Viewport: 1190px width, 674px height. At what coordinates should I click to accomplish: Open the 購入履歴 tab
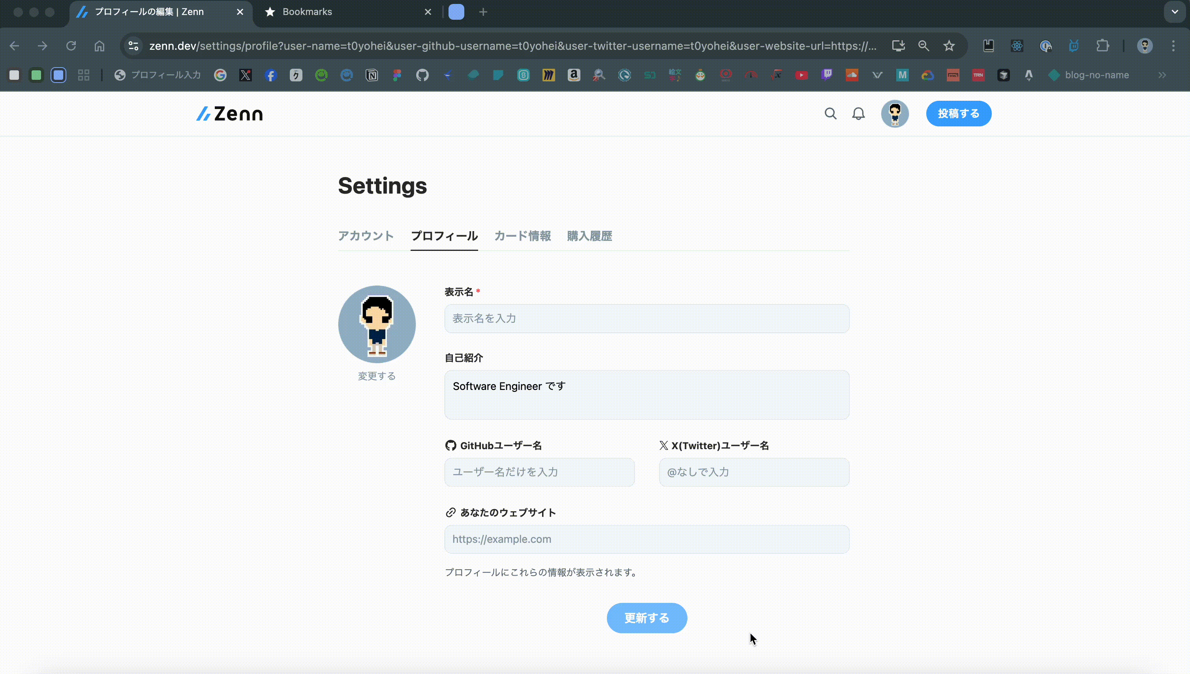pyautogui.click(x=589, y=235)
